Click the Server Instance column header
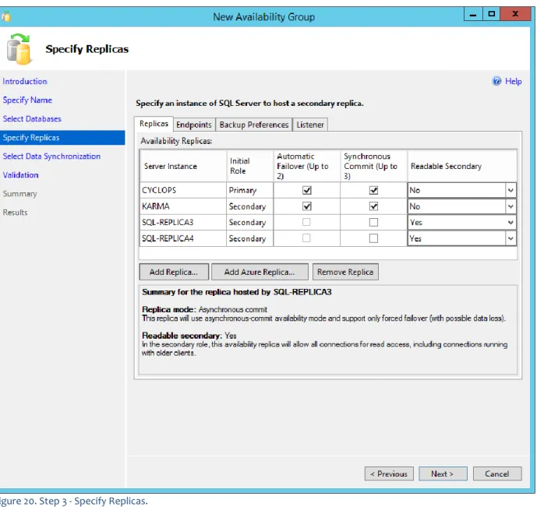 (183, 166)
